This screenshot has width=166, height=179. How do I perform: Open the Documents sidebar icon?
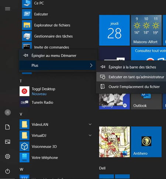[7, 127]
